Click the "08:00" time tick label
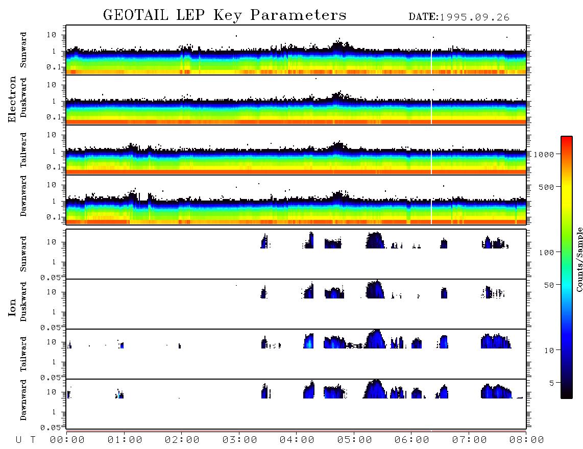Screen dimensions: 583x449 tap(526, 440)
